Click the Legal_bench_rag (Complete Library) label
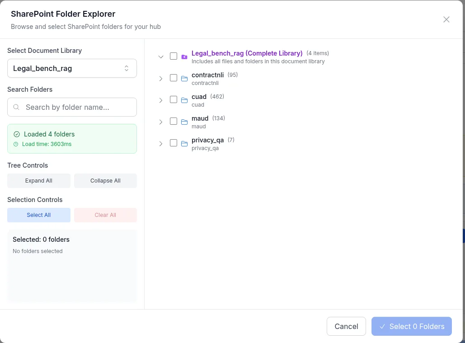The width and height of the screenshot is (465, 343). pos(247,53)
